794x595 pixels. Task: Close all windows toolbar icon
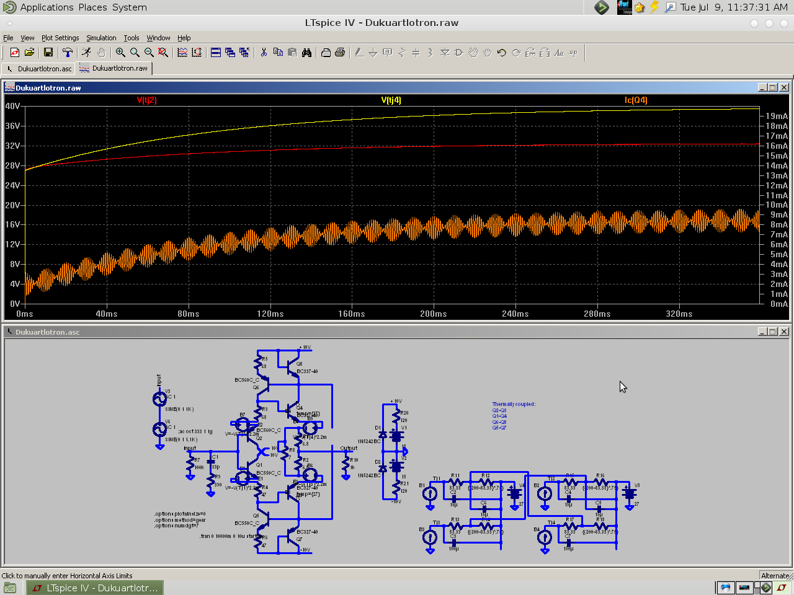click(244, 53)
